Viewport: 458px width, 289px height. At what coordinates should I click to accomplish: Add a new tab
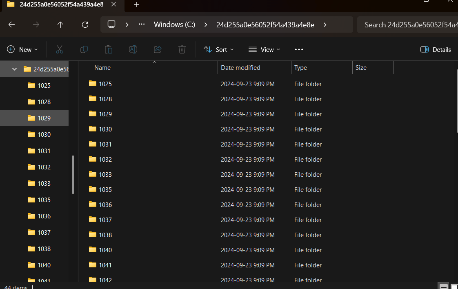(136, 4)
